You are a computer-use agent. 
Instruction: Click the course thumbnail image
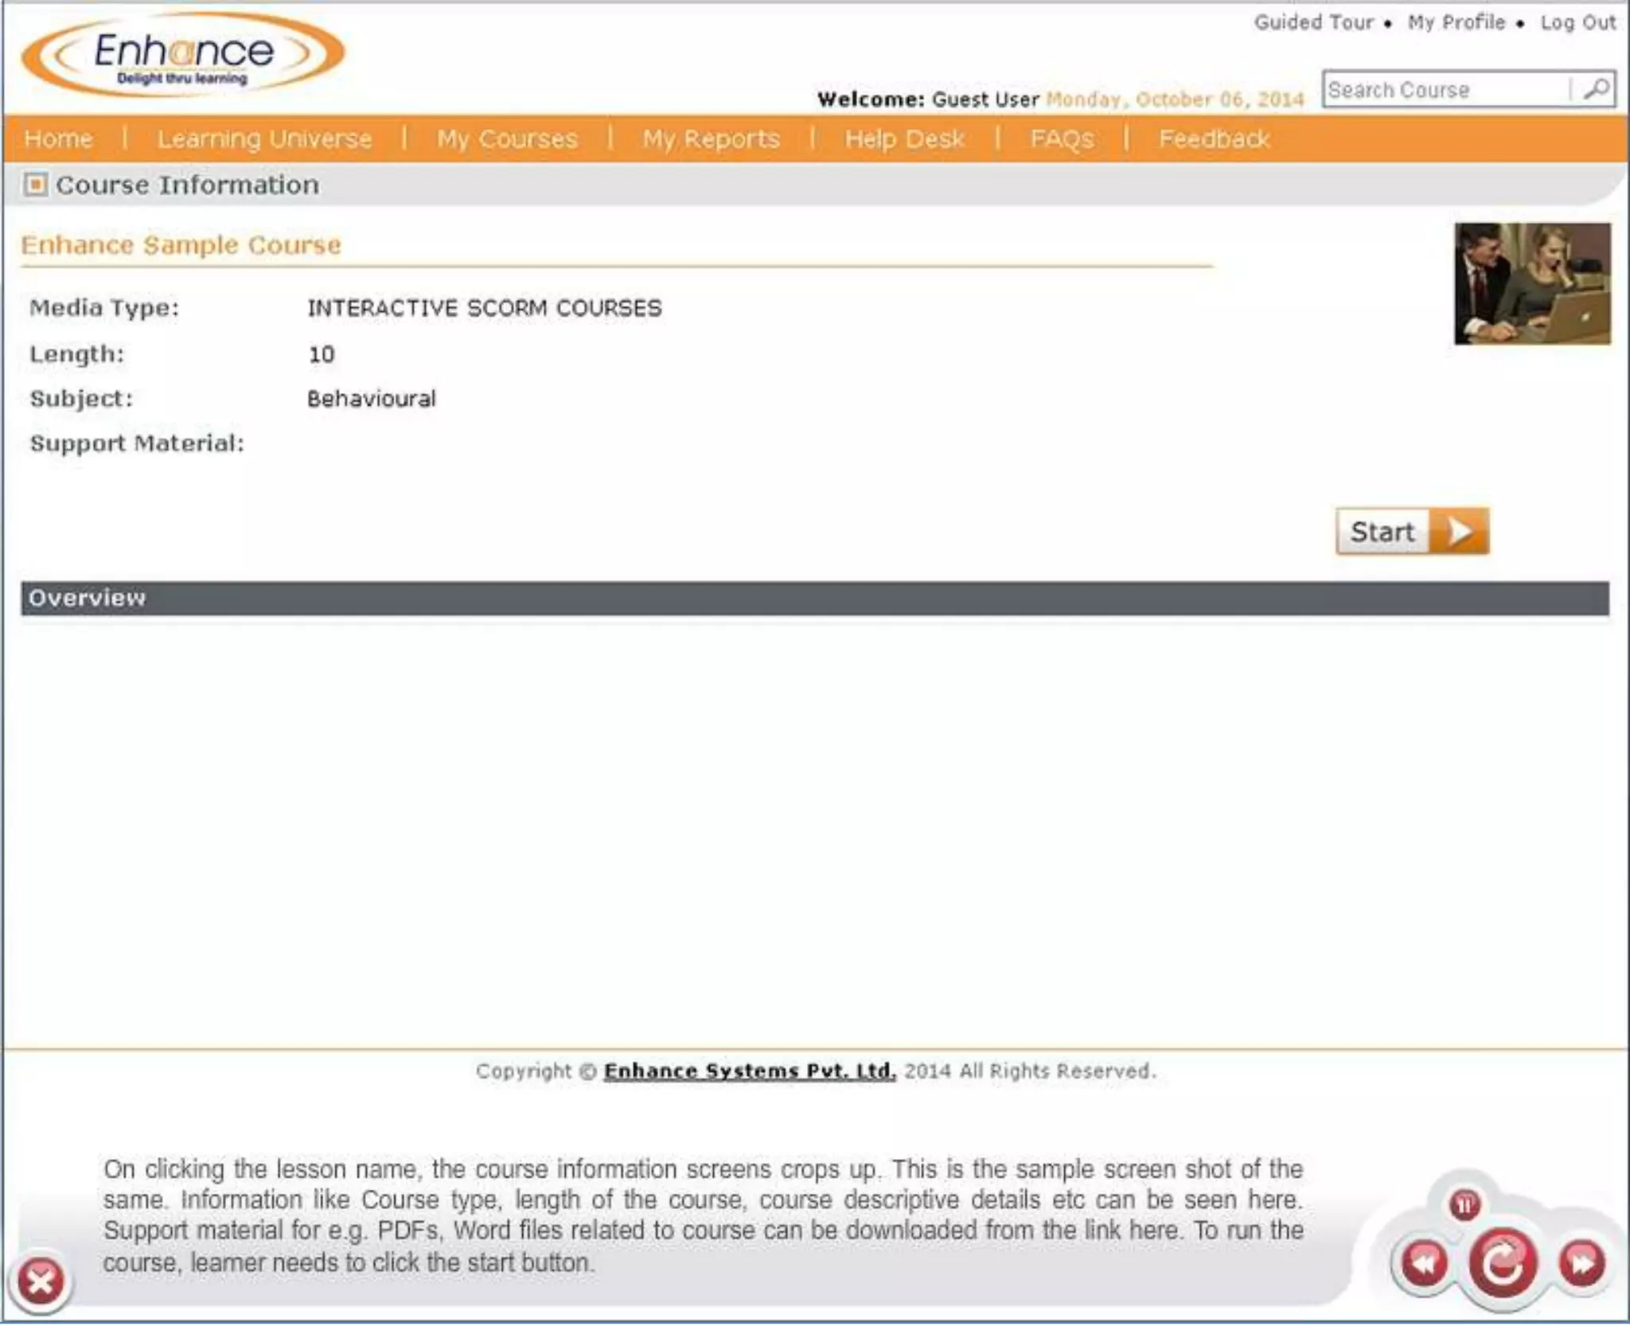1532,284
